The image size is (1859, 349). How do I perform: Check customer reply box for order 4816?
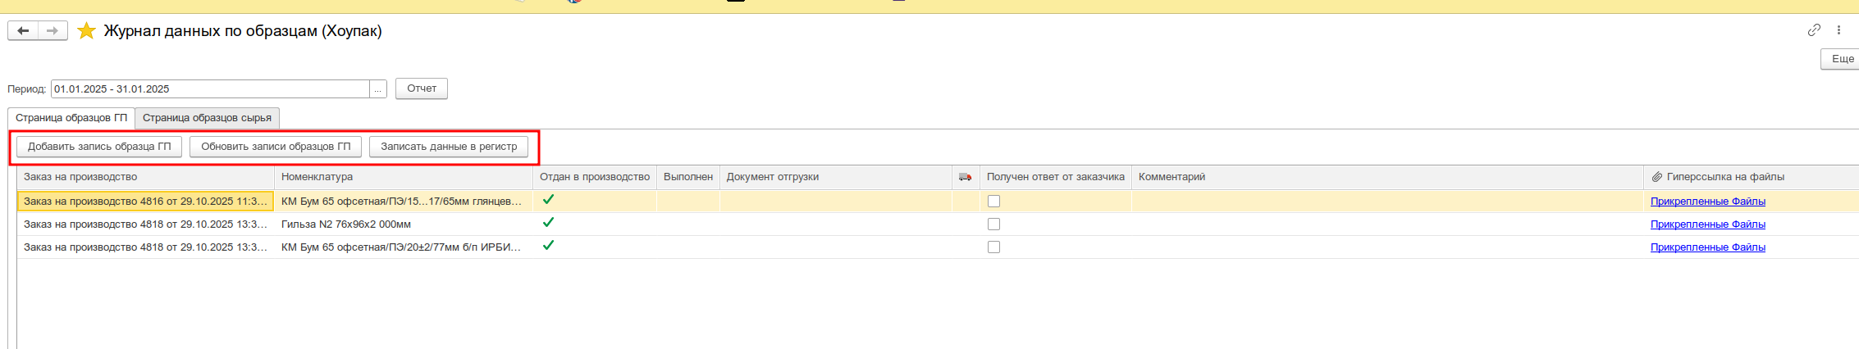[x=993, y=202]
